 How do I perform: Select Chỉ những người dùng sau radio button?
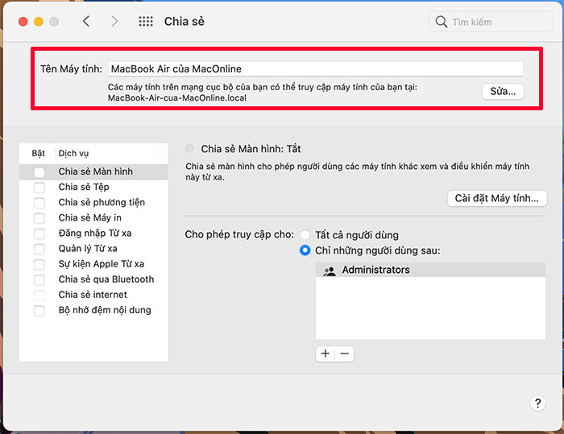click(x=305, y=250)
